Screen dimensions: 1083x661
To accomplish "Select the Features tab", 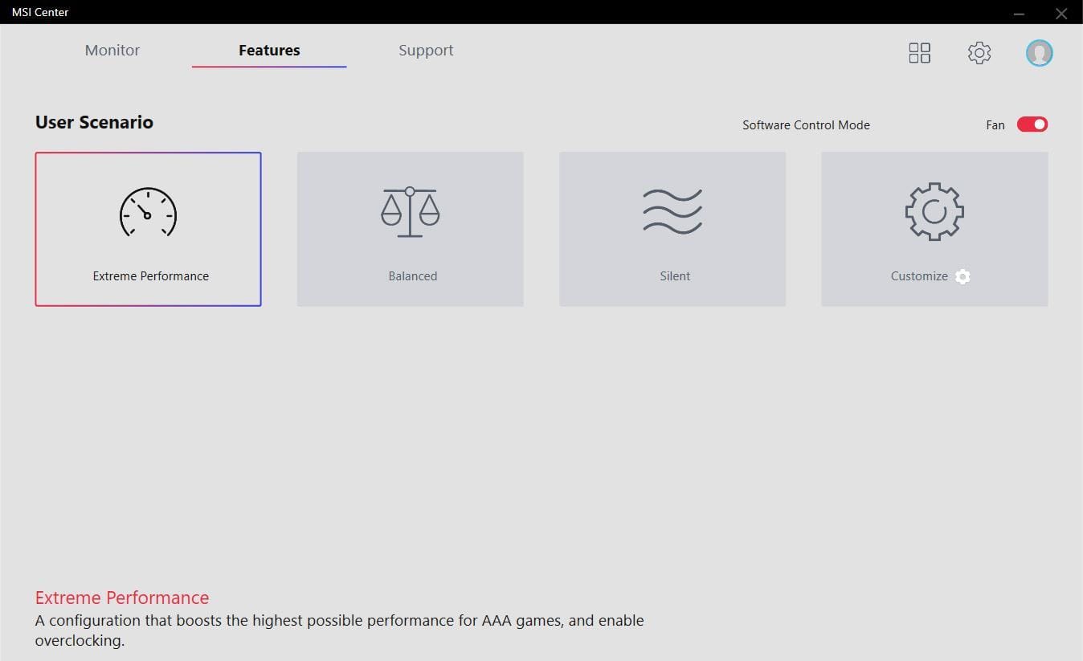I will pyautogui.click(x=269, y=50).
